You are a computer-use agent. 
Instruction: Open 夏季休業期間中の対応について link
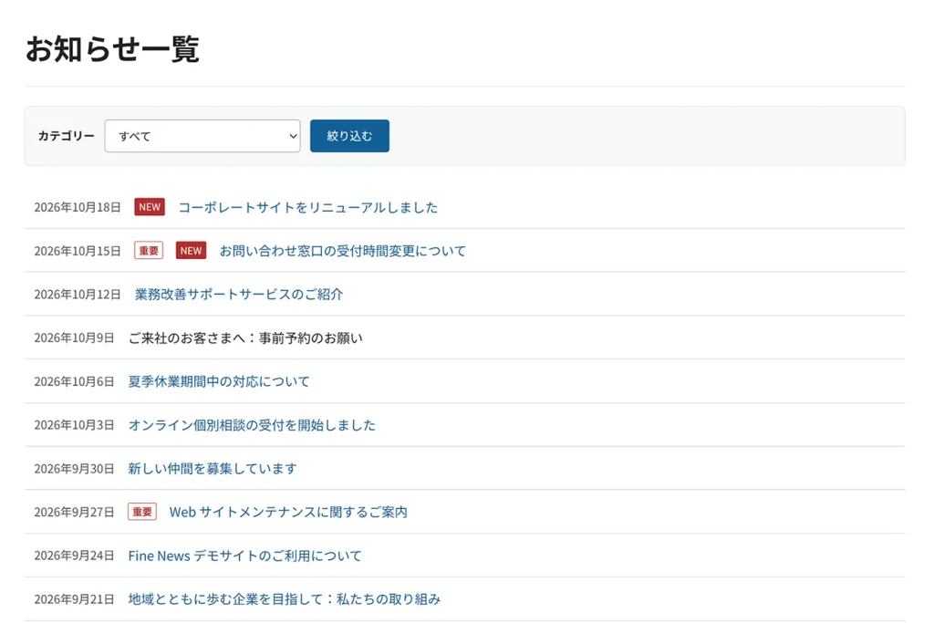point(219,381)
